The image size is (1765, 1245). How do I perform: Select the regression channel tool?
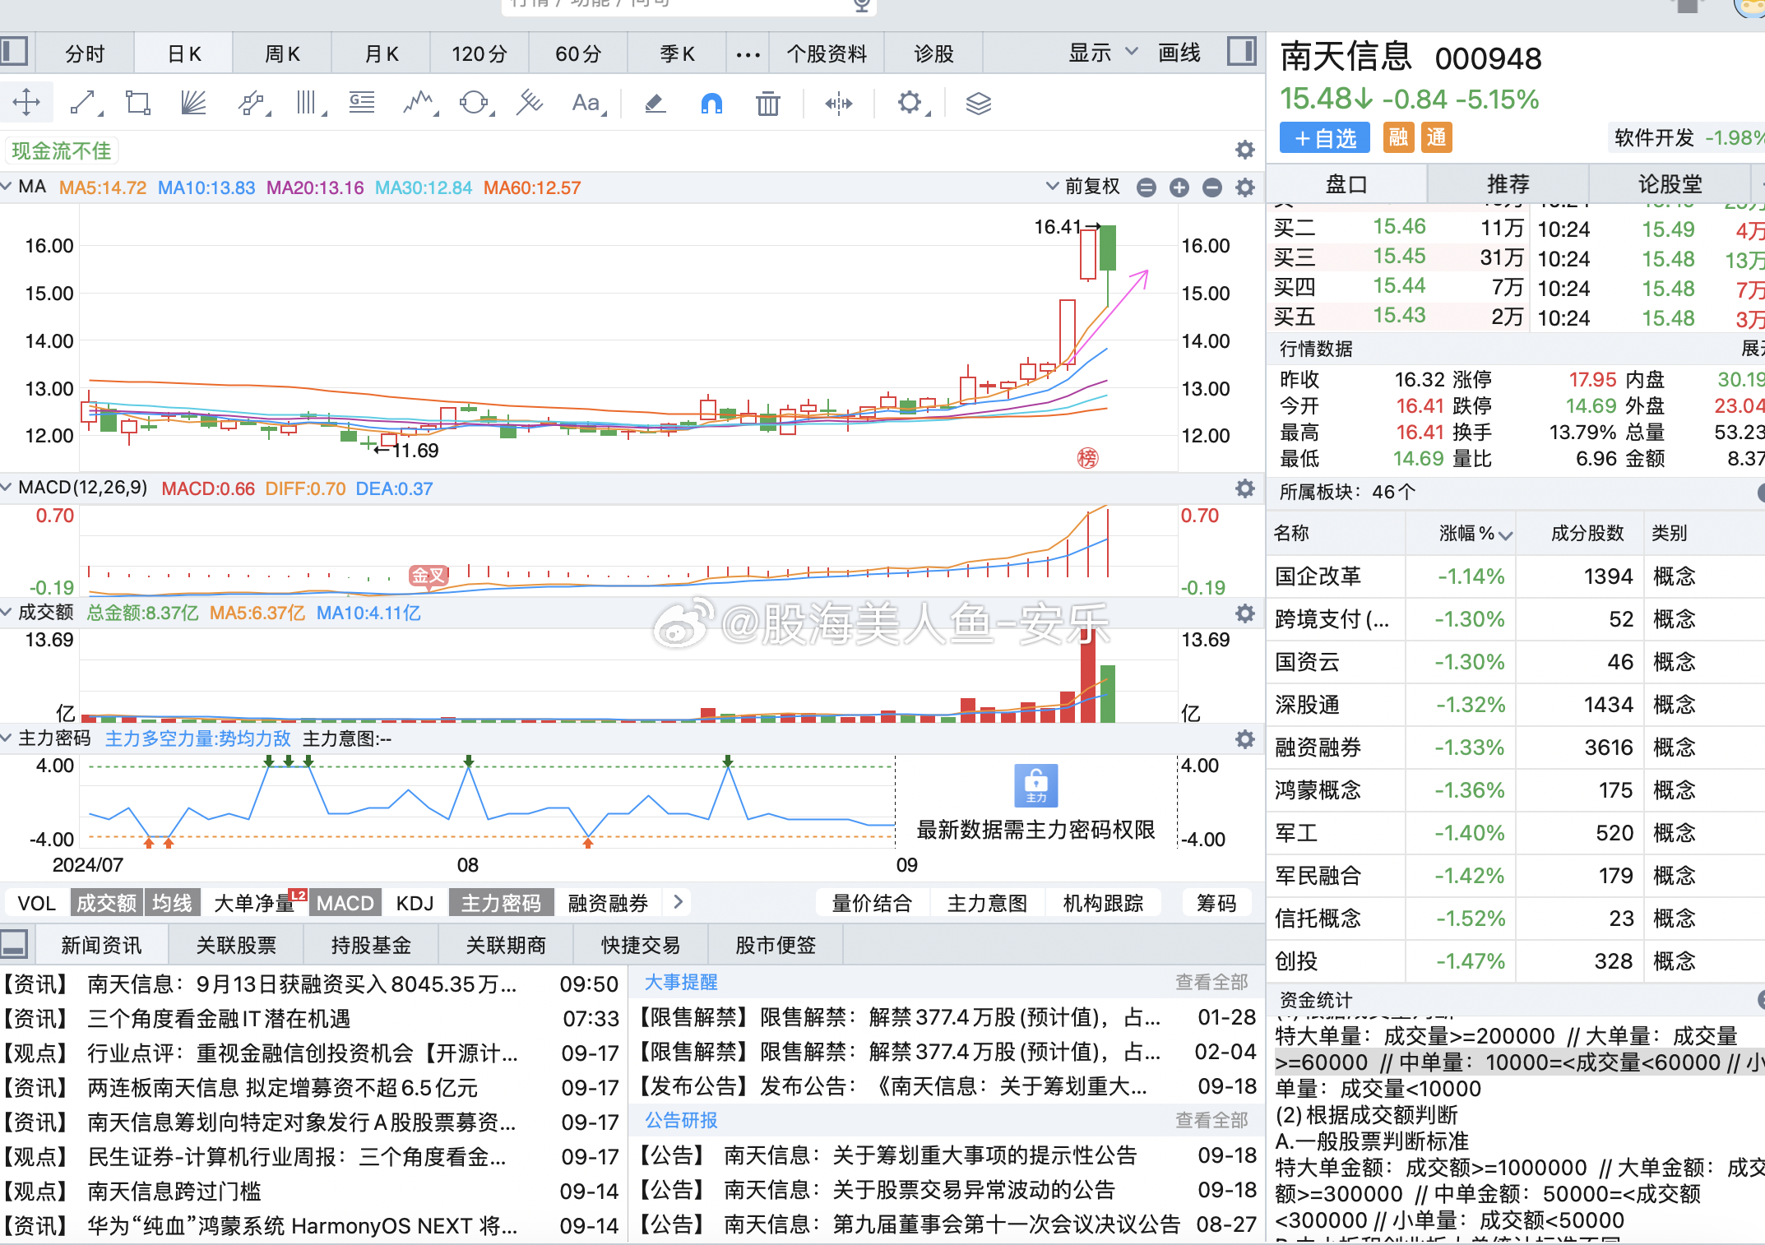(x=530, y=103)
